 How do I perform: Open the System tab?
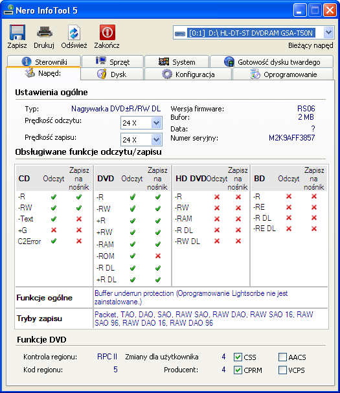point(177,62)
